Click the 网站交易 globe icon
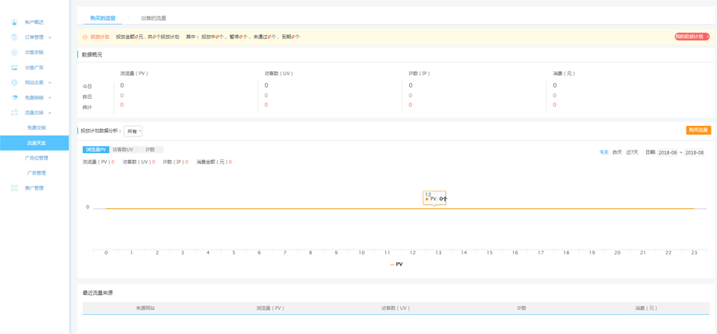The width and height of the screenshot is (717, 334). (14, 83)
